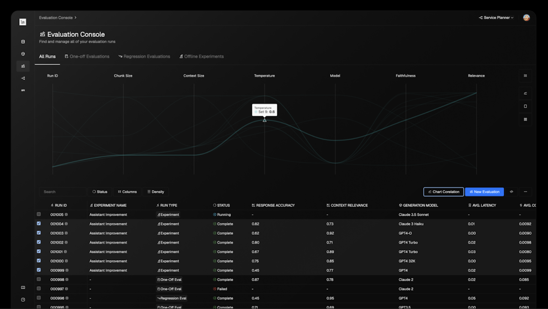Image resolution: width=548 pixels, height=309 pixels.
Task: Uncheck the checkbox for run 001004
Action: pyautogui.click(x=39, y=224)
